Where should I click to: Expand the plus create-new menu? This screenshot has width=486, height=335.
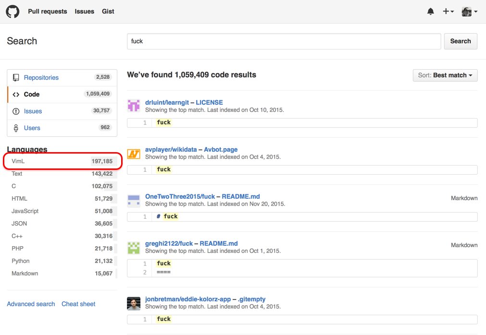[x=448, y=12]
